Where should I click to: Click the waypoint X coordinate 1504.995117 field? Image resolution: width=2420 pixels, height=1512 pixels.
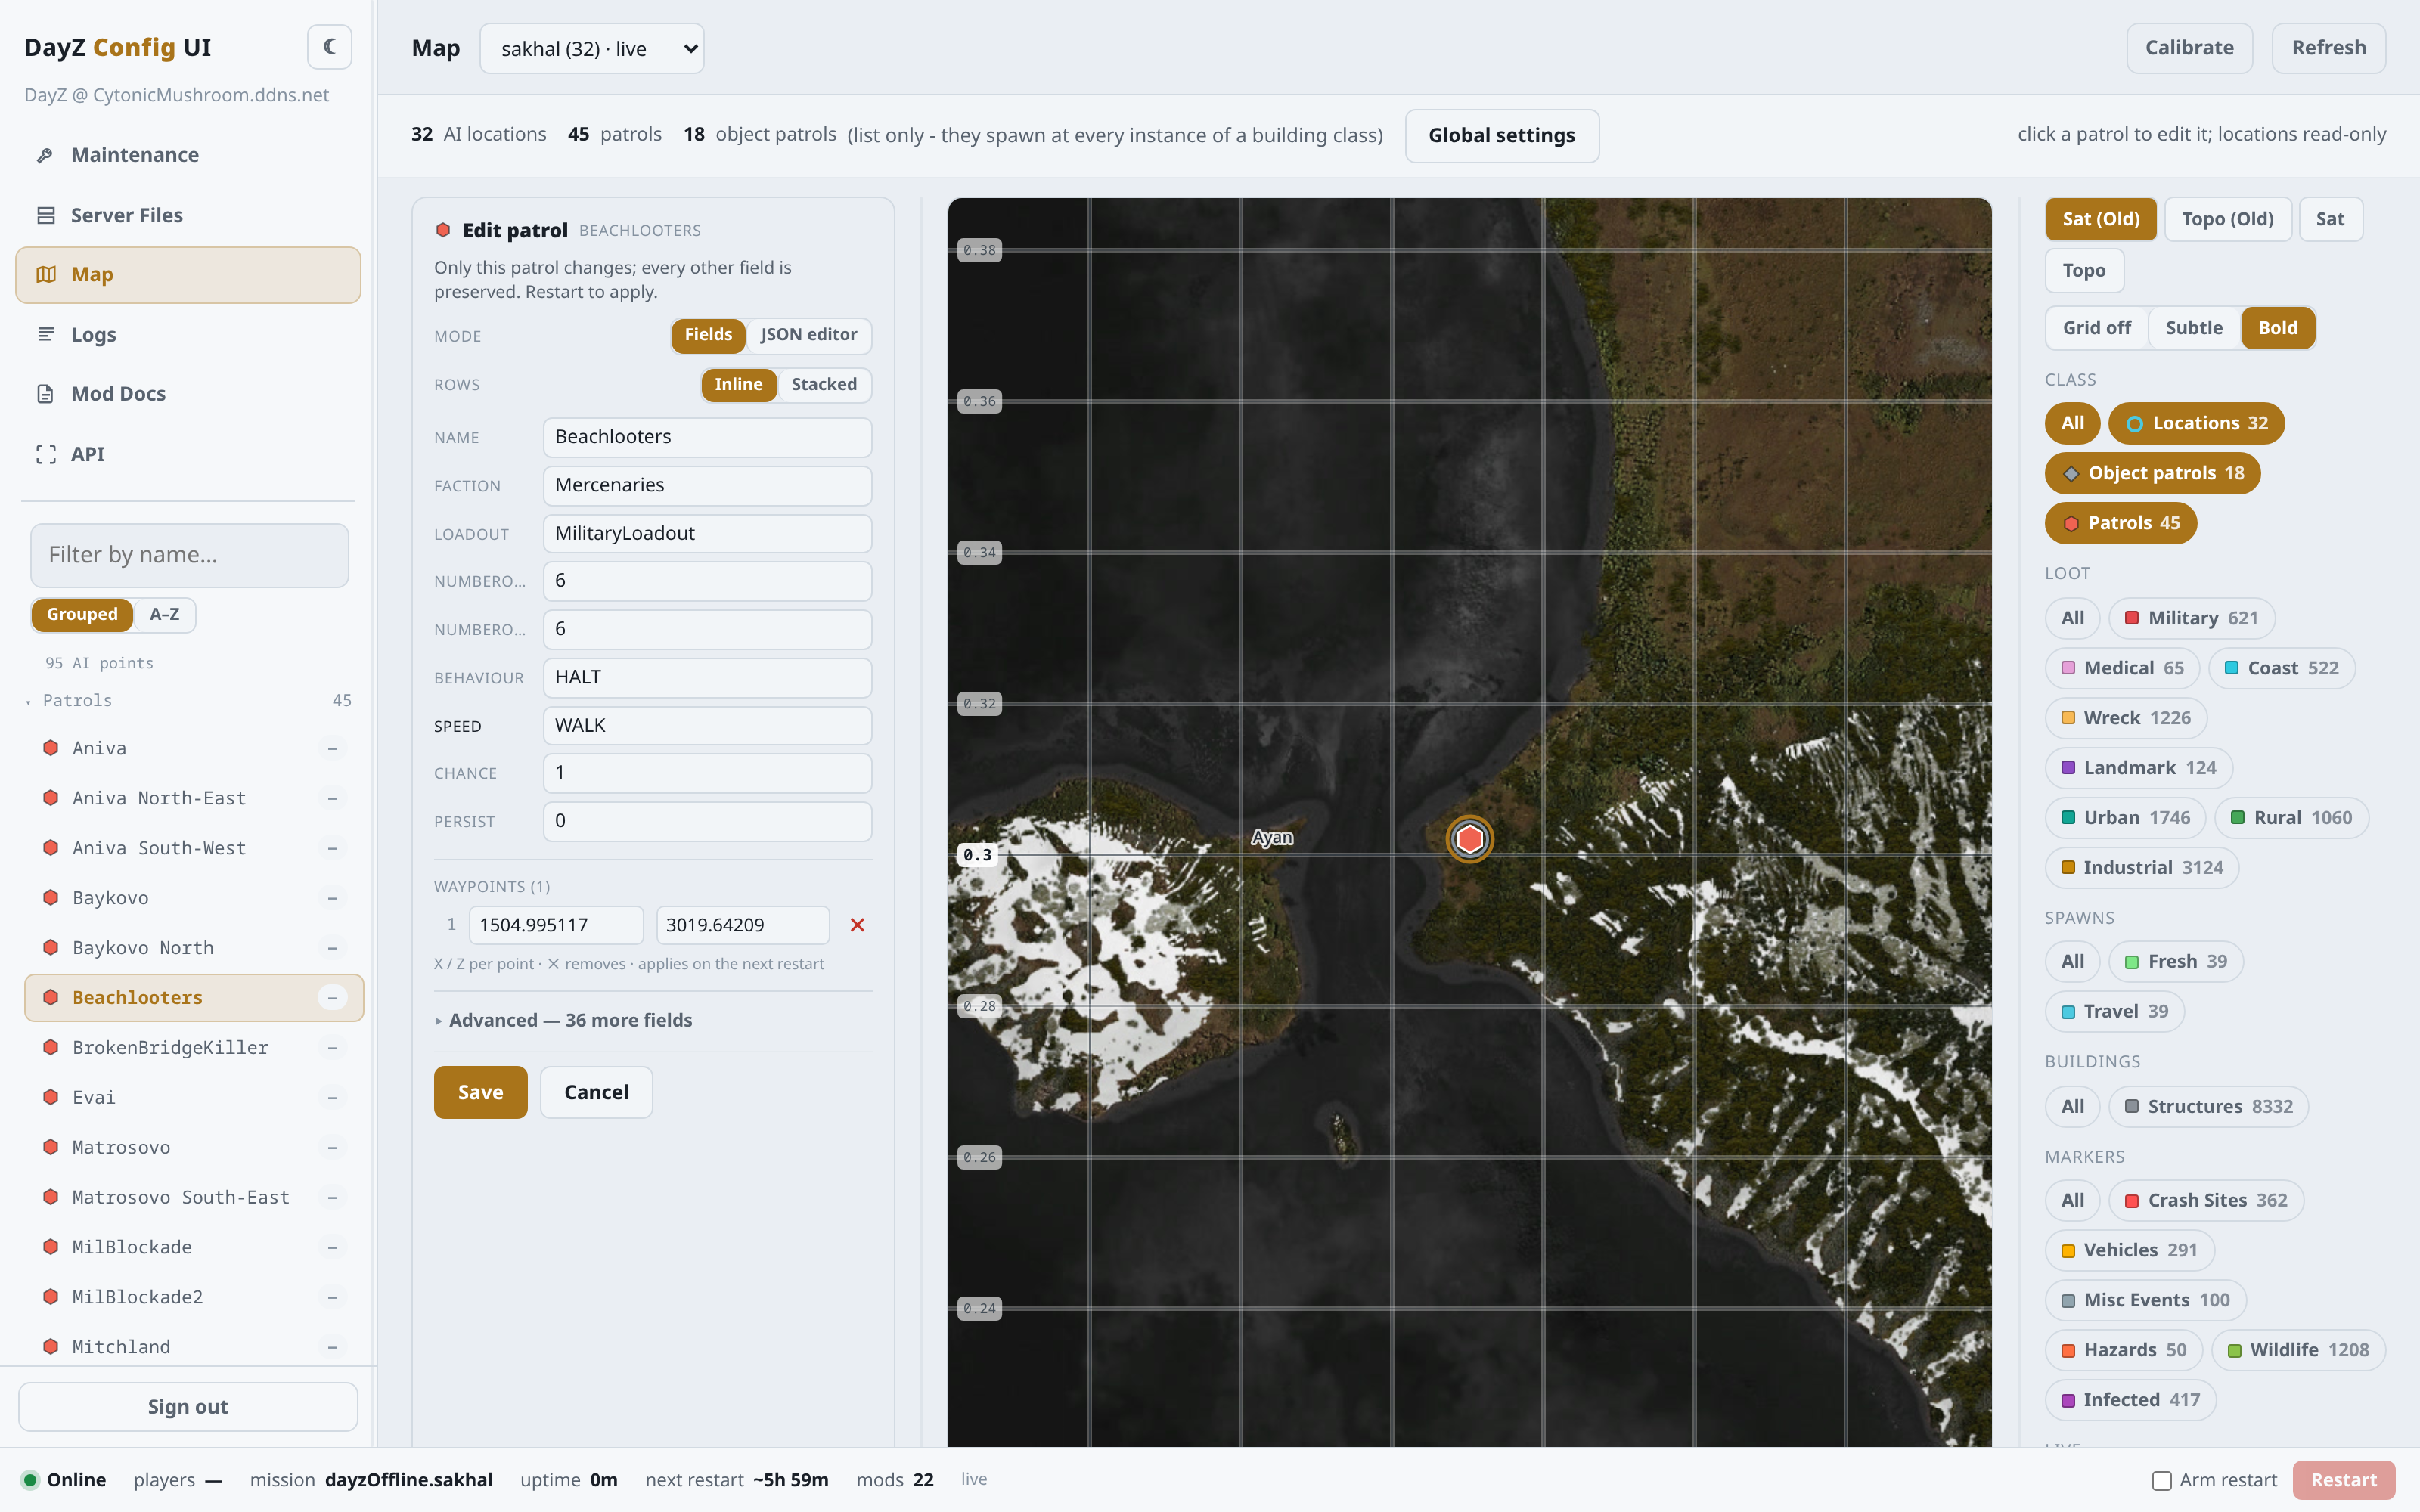pyautogui.click(x=556, y=925)
